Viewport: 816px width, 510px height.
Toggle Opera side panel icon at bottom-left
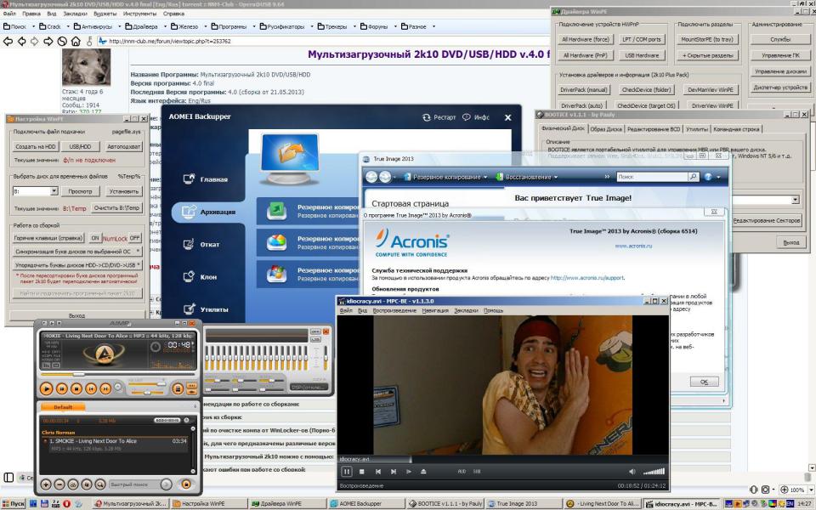point(8,477)
